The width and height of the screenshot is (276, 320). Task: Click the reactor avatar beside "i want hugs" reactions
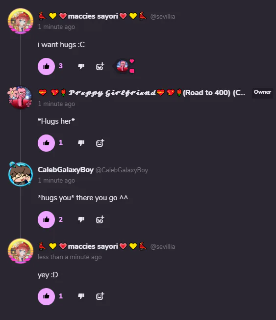coord(122,66)
